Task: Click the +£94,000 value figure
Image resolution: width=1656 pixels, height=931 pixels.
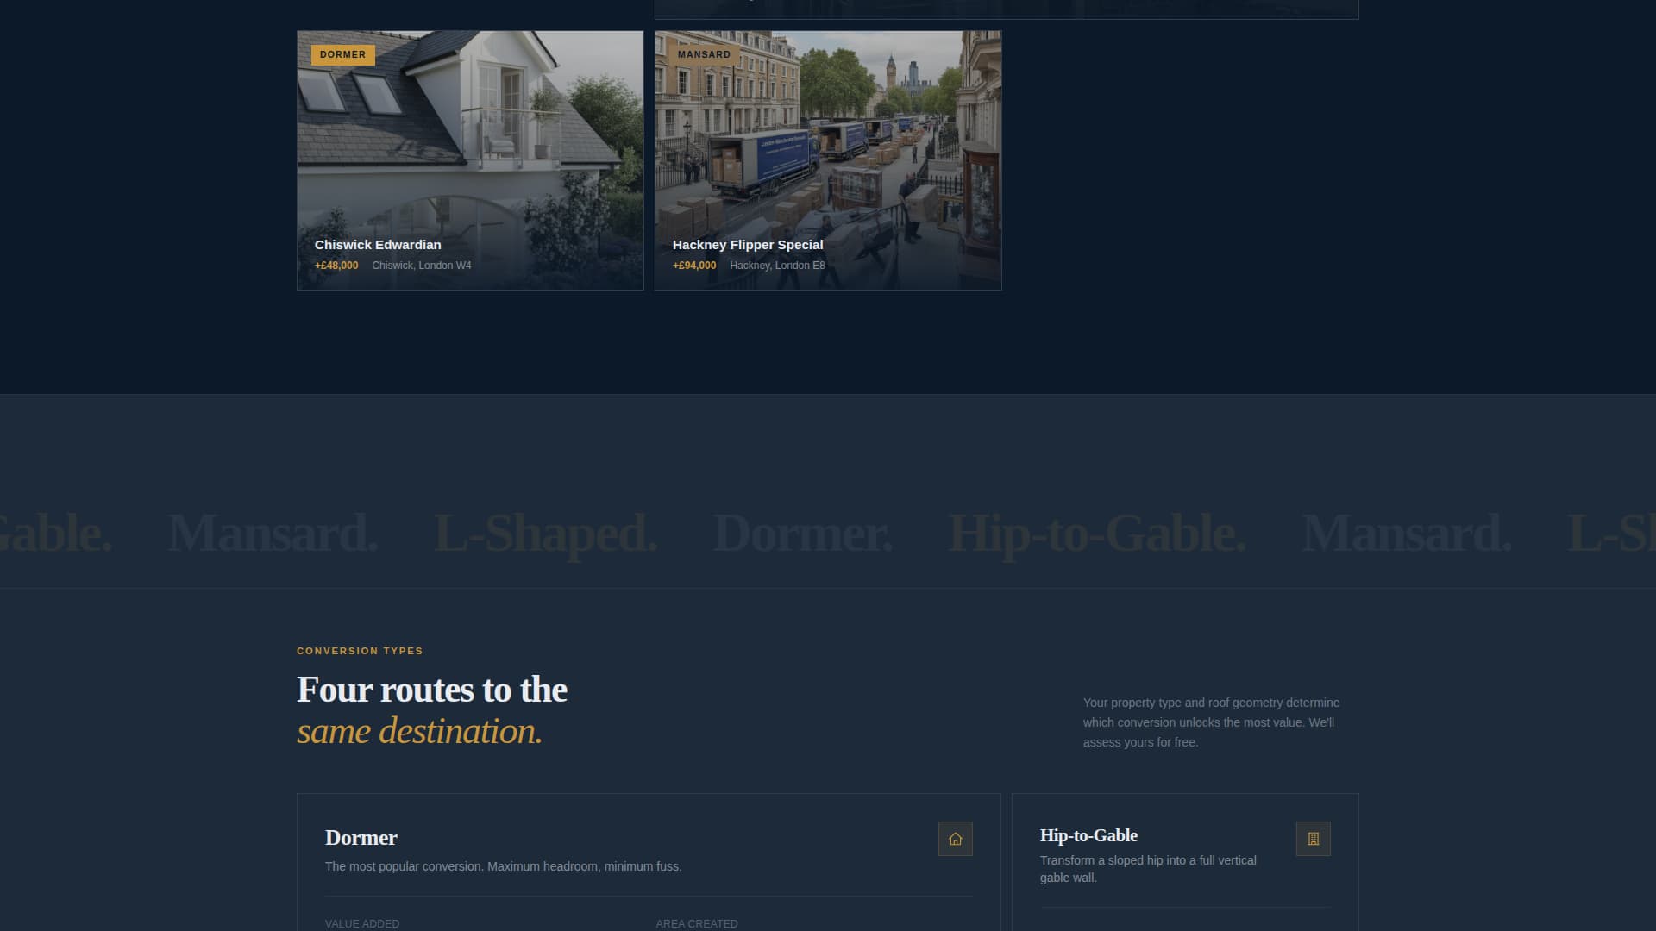Action: point(695,266)
